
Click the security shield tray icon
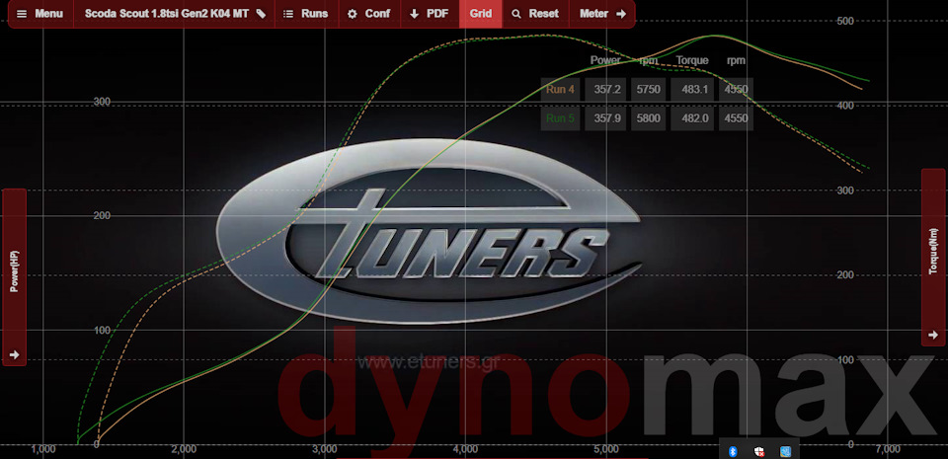(x=759, y=452)
